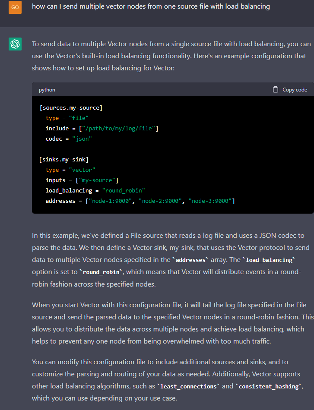Click the "node-3:9000" address in code

[210, 201]
